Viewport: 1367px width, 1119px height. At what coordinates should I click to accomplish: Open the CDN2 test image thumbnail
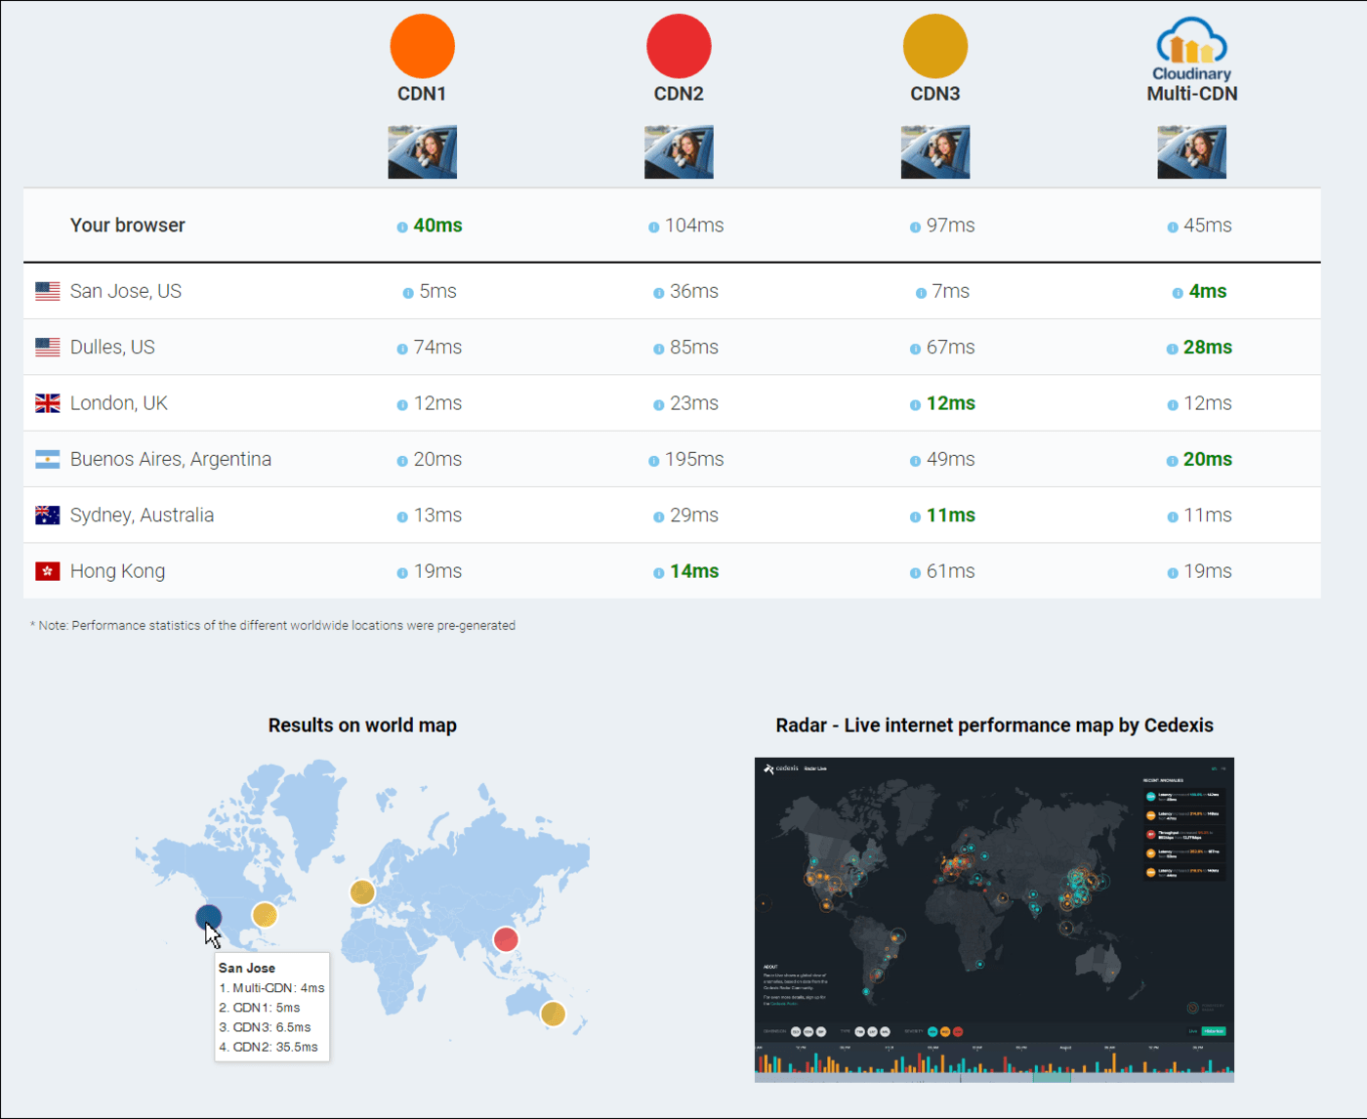(679, 151)
